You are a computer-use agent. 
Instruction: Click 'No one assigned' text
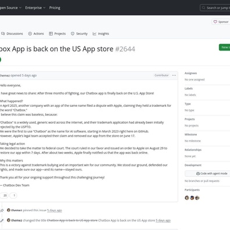click(195, 80)
